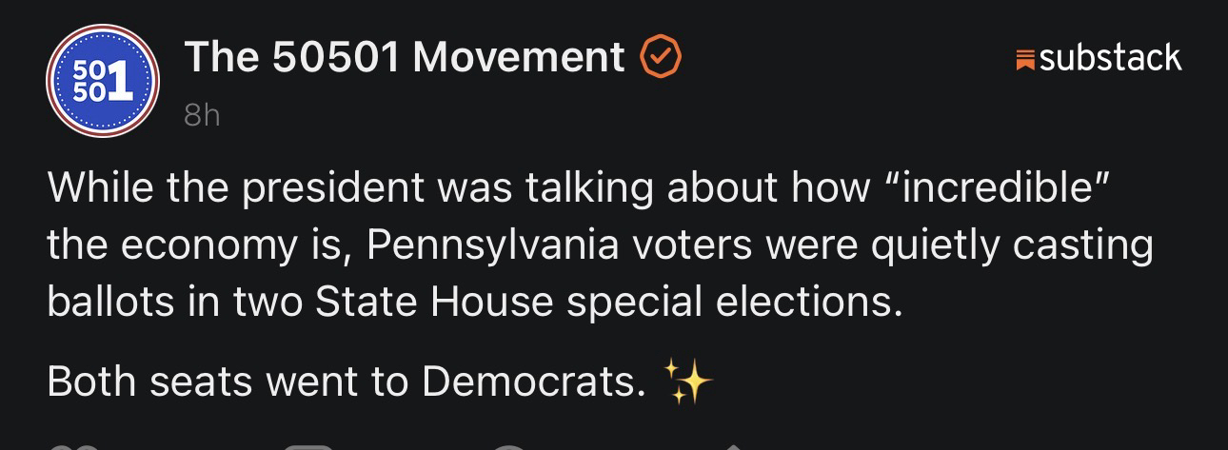Tap the comment bubble icon at bottom
The image size is (1228, 450).
coord(309,446)
